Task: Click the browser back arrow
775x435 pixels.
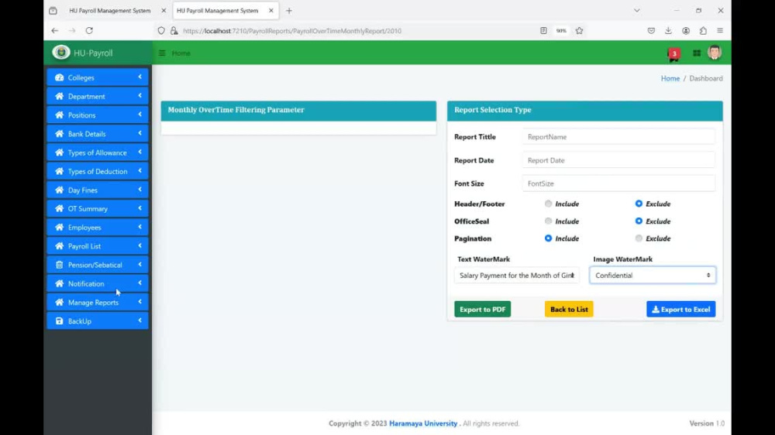Action: (54, 31)
